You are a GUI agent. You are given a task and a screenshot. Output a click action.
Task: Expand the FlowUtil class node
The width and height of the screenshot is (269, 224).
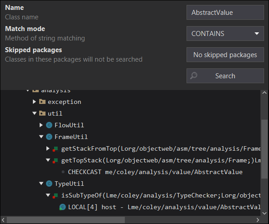point(41,125)
